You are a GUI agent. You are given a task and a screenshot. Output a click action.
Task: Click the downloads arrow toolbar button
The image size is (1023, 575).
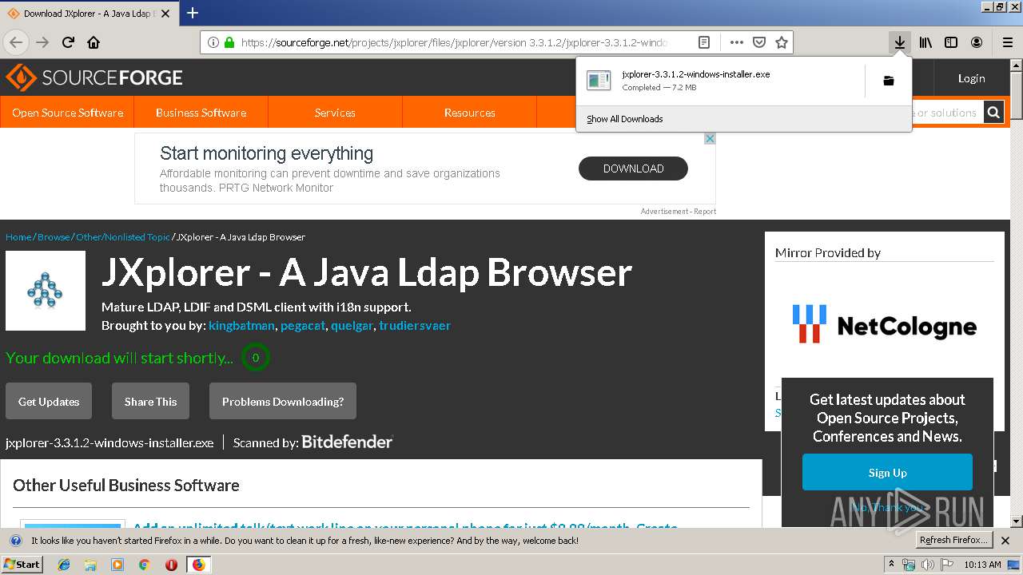coord(899,42)
